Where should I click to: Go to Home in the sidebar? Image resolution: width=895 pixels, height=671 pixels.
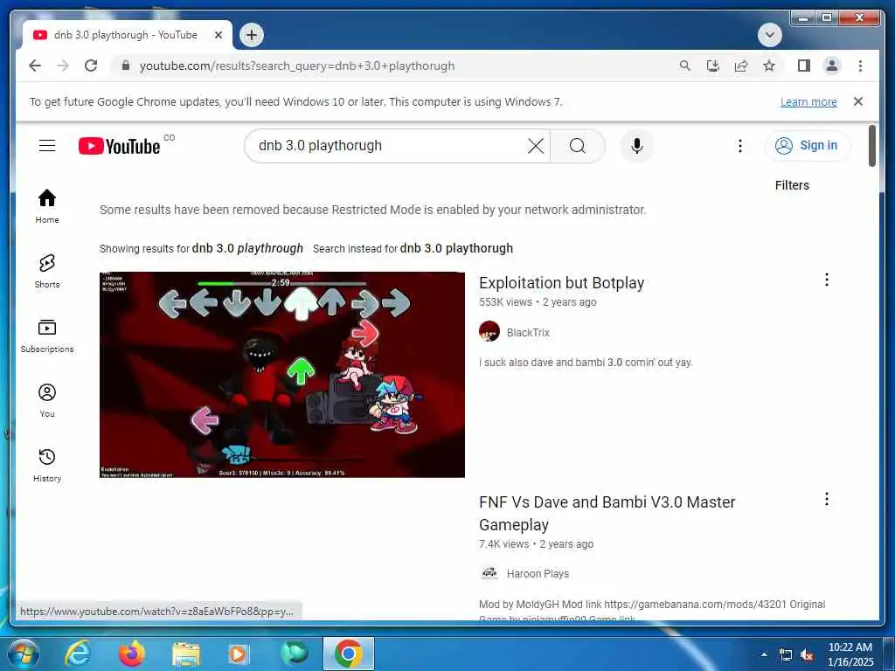click(x=47, y=206)
